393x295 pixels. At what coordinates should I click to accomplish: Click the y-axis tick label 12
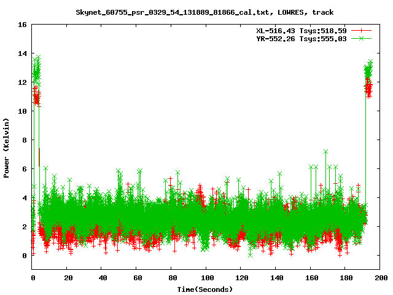22,82
